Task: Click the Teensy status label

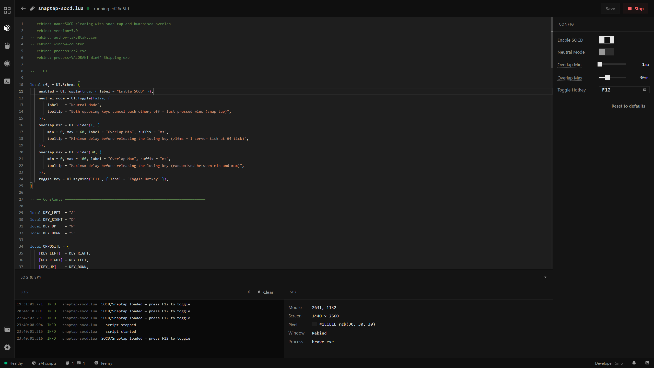Action: [106, 363]
